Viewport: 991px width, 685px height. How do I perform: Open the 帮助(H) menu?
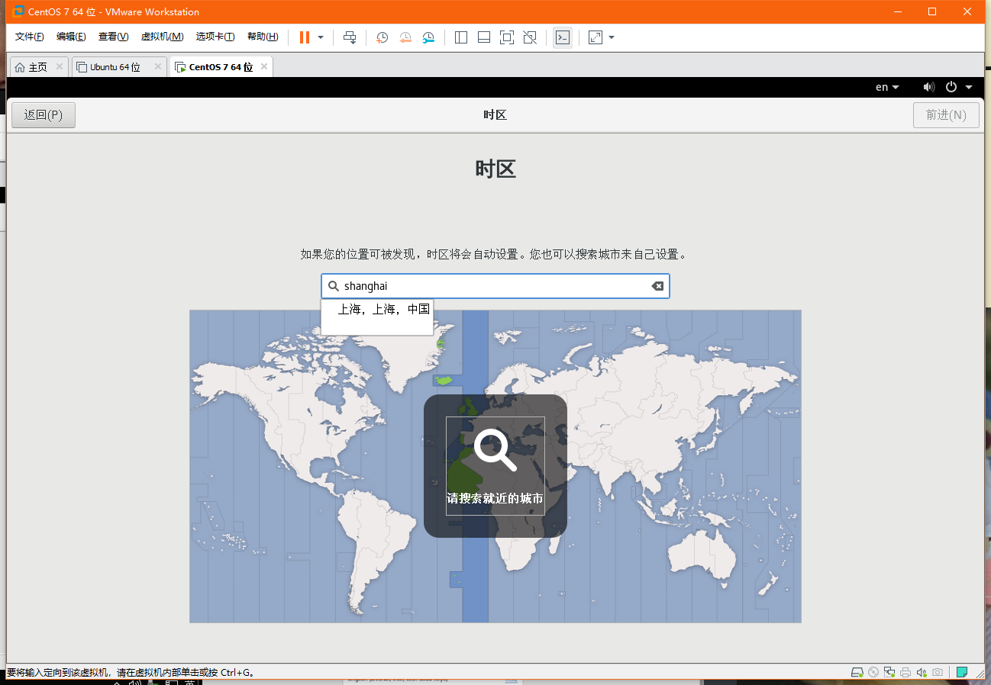tap(263, 37)
